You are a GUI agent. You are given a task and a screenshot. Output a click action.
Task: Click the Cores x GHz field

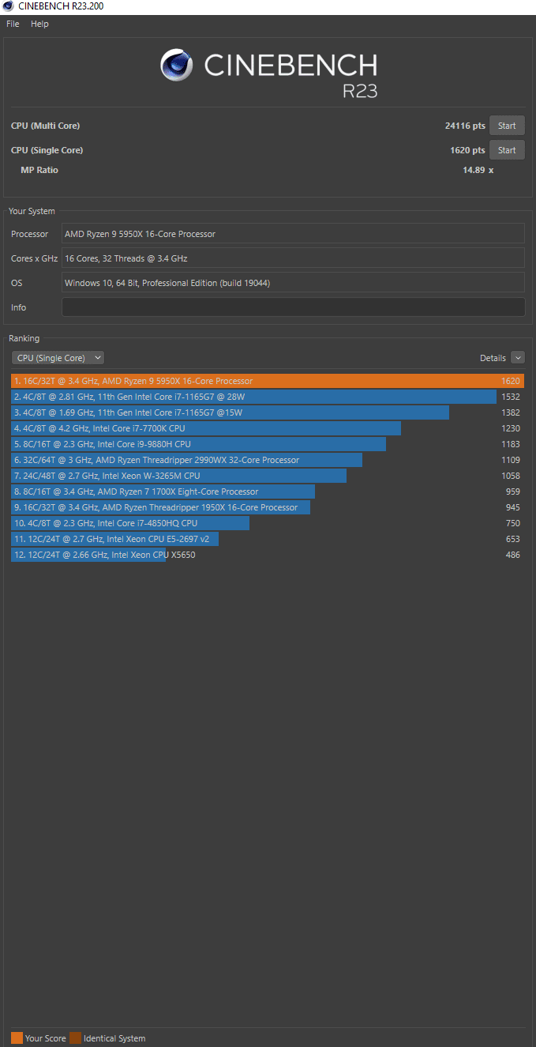(x=293, y=258)
